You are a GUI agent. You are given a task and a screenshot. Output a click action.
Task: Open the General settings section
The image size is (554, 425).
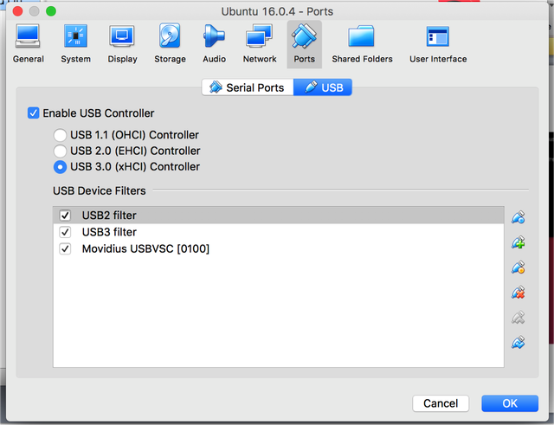tap(29, 44)
